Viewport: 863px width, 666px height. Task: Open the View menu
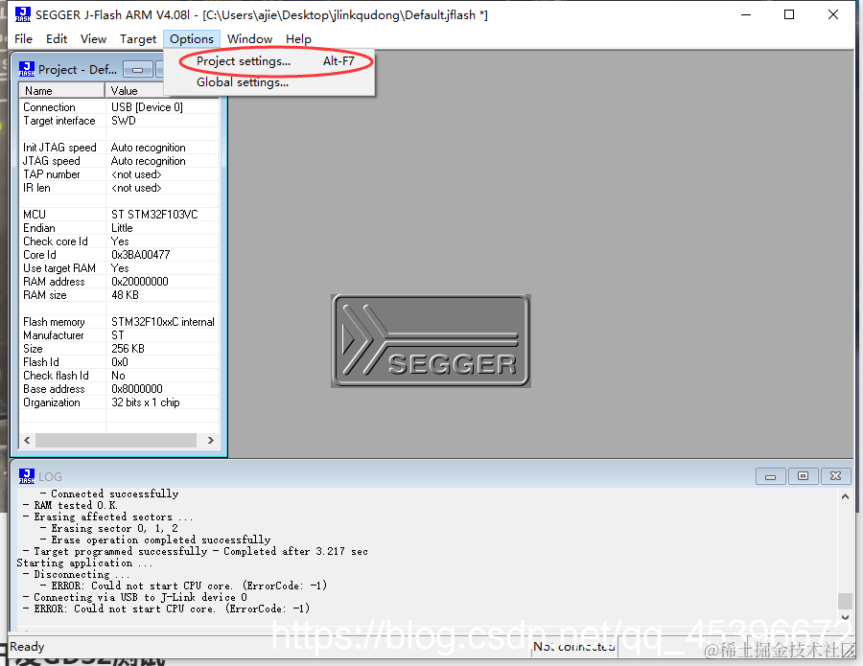pos(93,39)
